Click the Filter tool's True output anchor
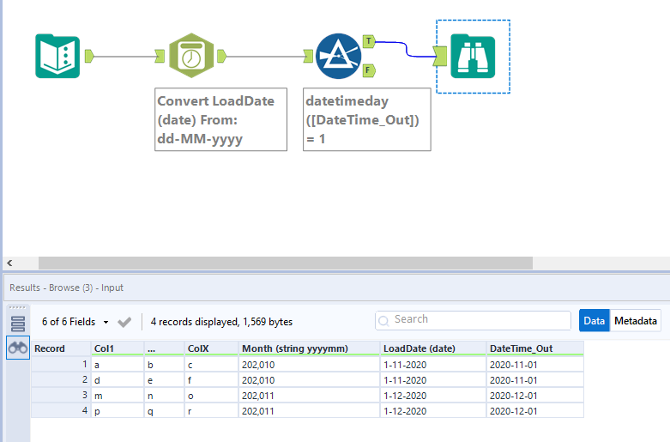Image resolution: width=670 pixels, height=442 pixels. click(369, 40)
